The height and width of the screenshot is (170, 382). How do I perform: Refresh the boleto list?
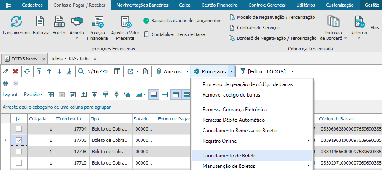click(x=27, y=71)
